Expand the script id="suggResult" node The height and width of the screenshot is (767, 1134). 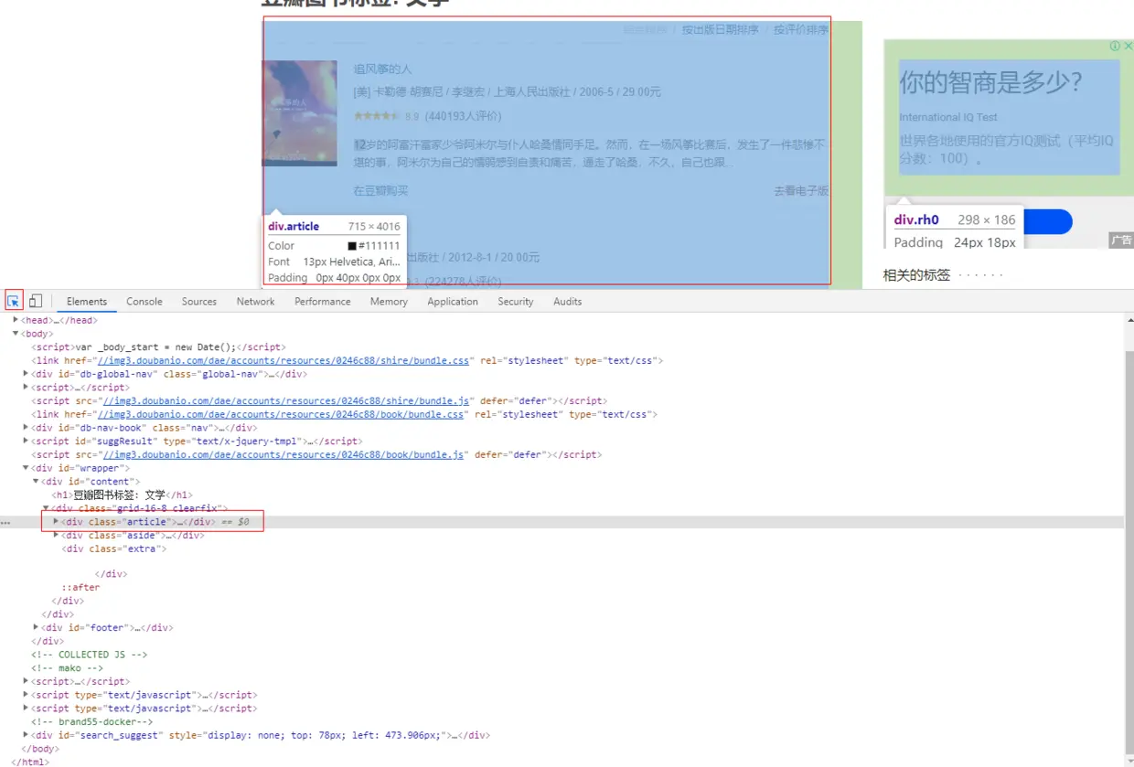25,441
